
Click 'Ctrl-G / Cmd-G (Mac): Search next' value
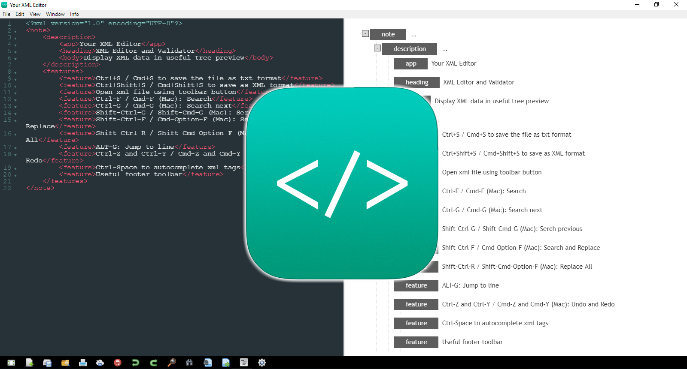point(492,210)
